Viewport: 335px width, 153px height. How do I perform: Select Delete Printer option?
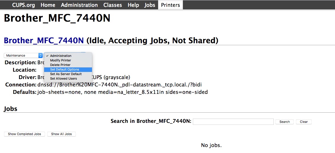[x=60, y=65]
